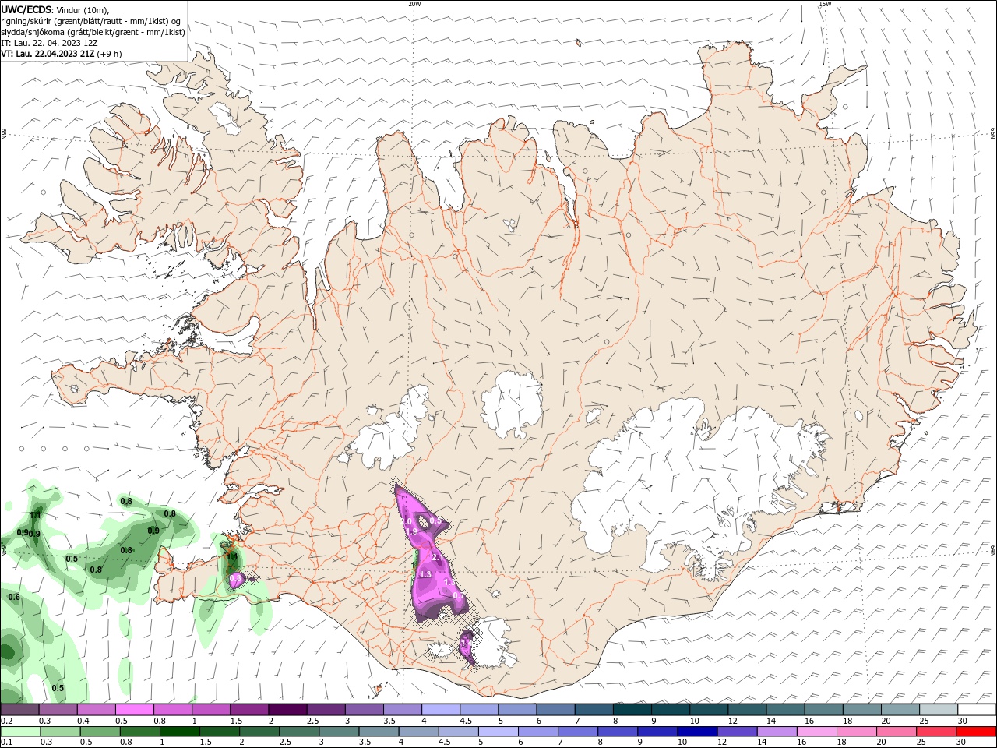
Task: Click the 1.4 value on southern glacier patch
Action: pos(466,643)
